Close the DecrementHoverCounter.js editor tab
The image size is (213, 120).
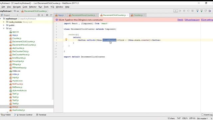97,15
